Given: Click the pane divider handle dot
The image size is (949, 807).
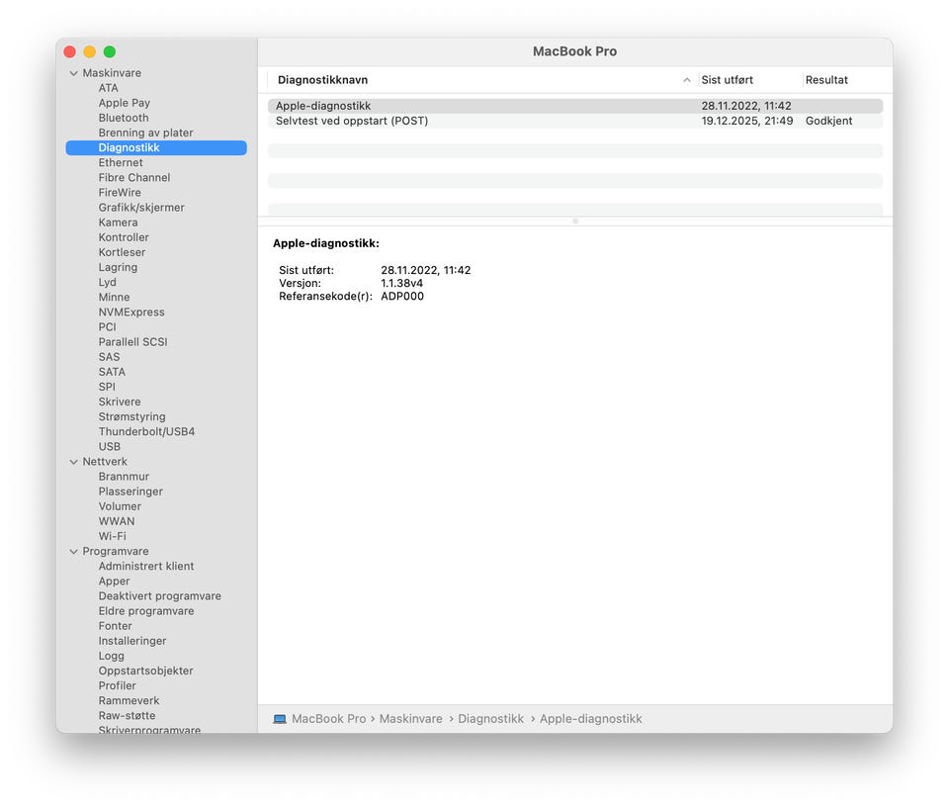Looking at the screenshot, I should point(575,222).
